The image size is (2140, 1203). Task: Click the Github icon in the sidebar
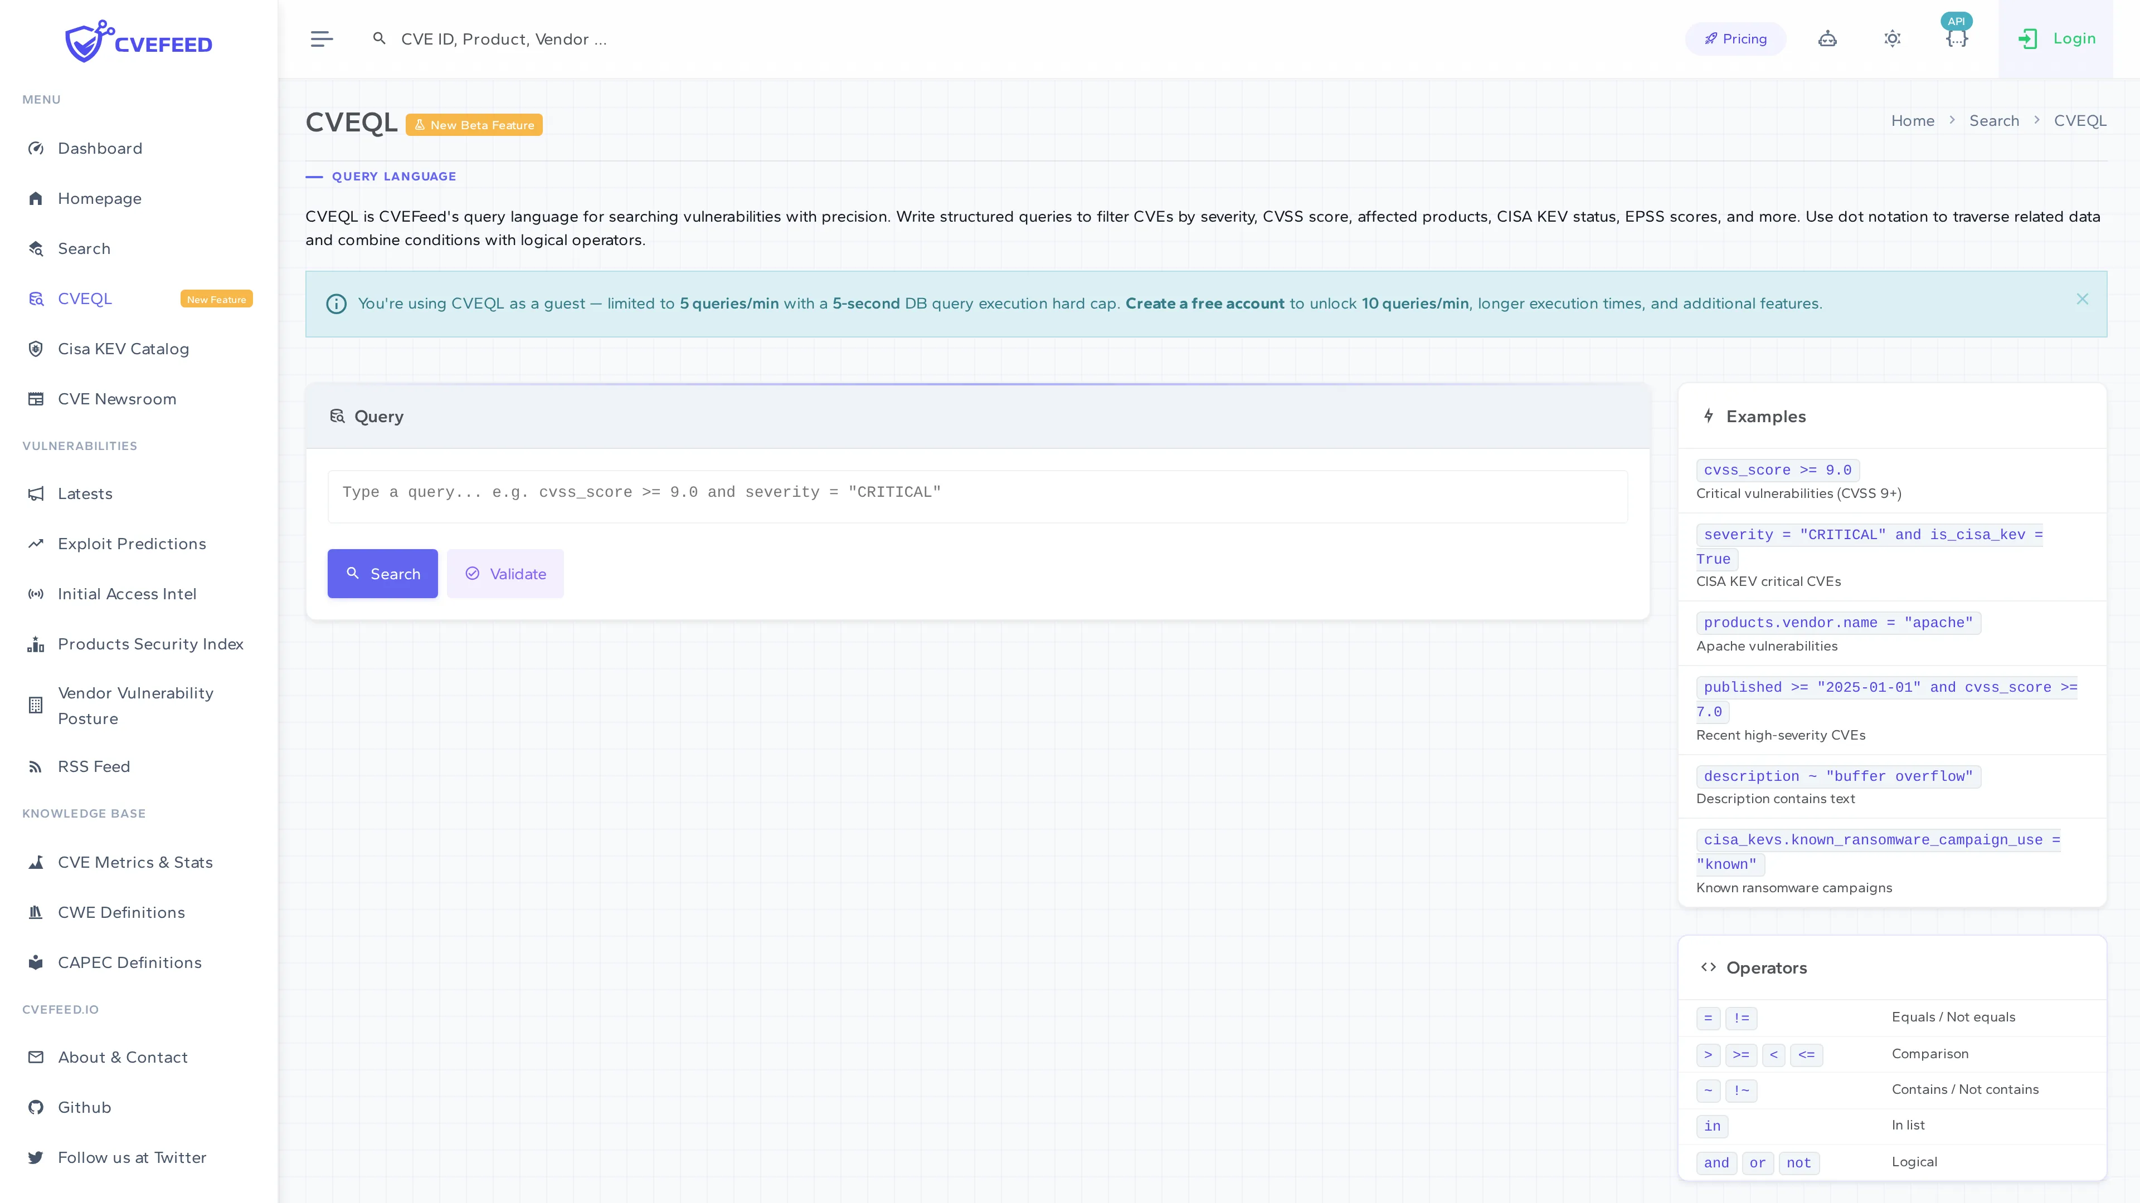point(36,1107)
